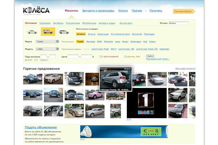This screenshot has height=145, width=218.
Task: Choose popular brand BMW
Action: (99, 42)
